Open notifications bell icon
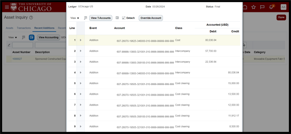 (x=271, y=7)
